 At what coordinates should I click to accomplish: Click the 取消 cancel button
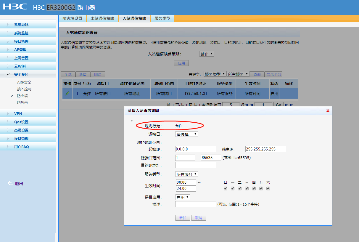coord(199,218)
